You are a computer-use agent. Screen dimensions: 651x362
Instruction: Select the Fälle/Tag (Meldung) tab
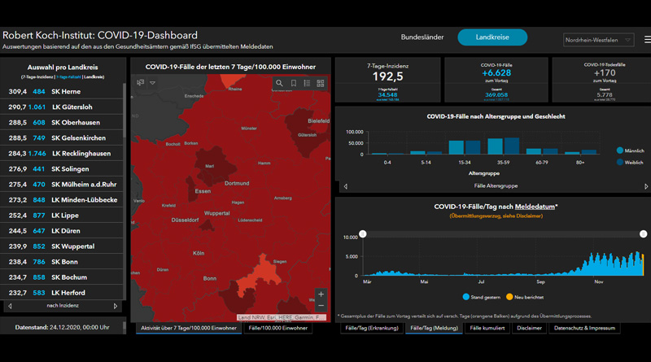(x=434, y=328)
